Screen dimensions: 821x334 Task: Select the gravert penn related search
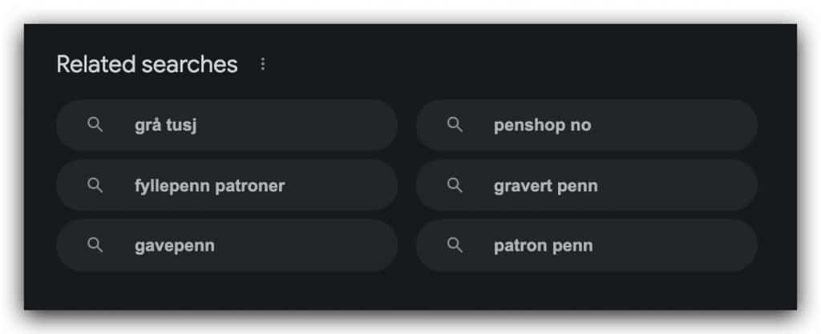click(x=545, y=186)
